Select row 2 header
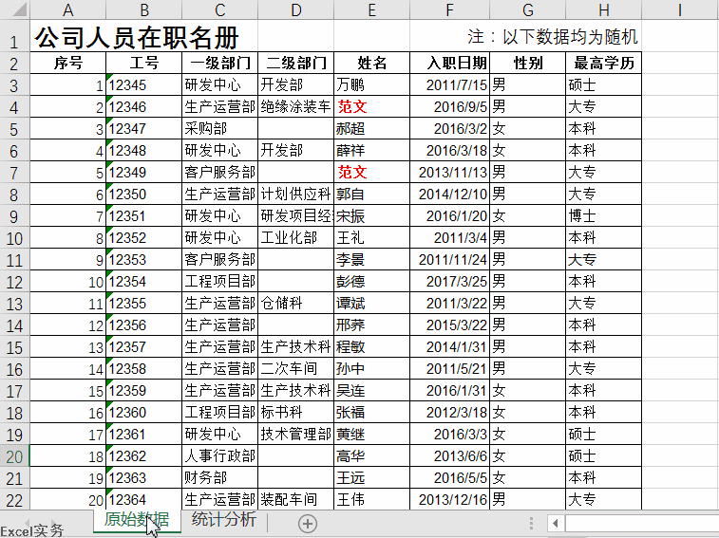This screenshot has height=538, width=719. pyautogui.click(x=14, y=64)
